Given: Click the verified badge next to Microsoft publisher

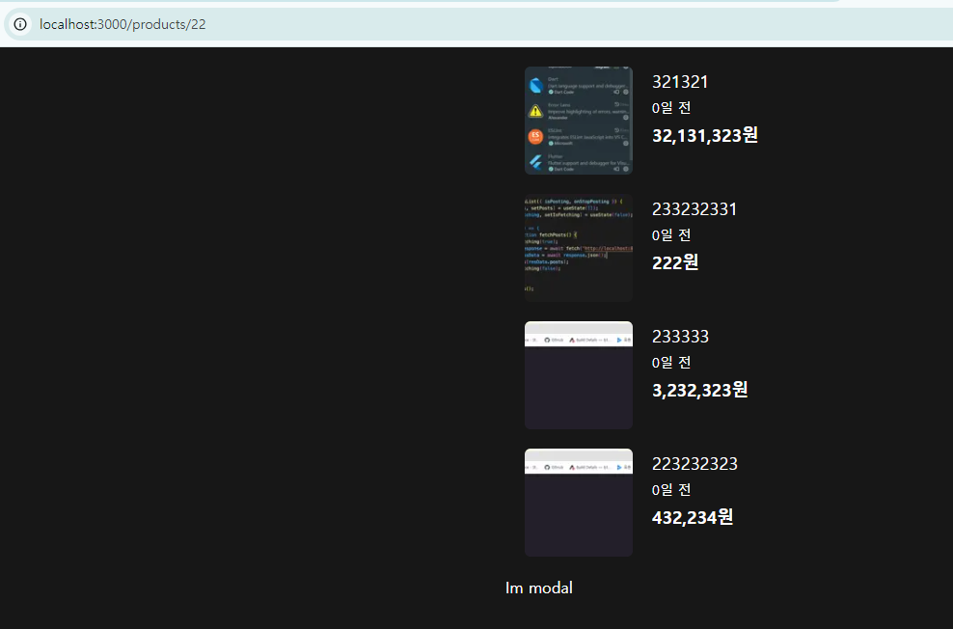Looking at the screenshot, I should click(550, 143).
